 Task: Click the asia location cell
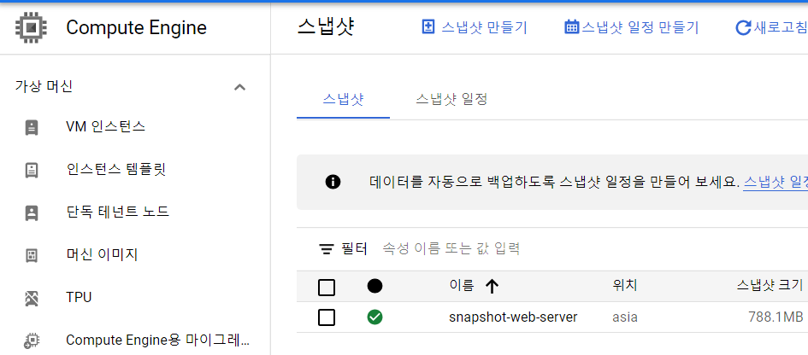[x=625, y=317]
